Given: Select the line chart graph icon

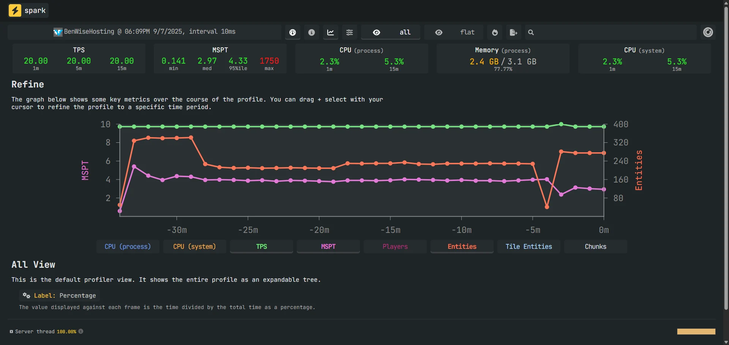Looking at the screenshot, I should (330, 33).
